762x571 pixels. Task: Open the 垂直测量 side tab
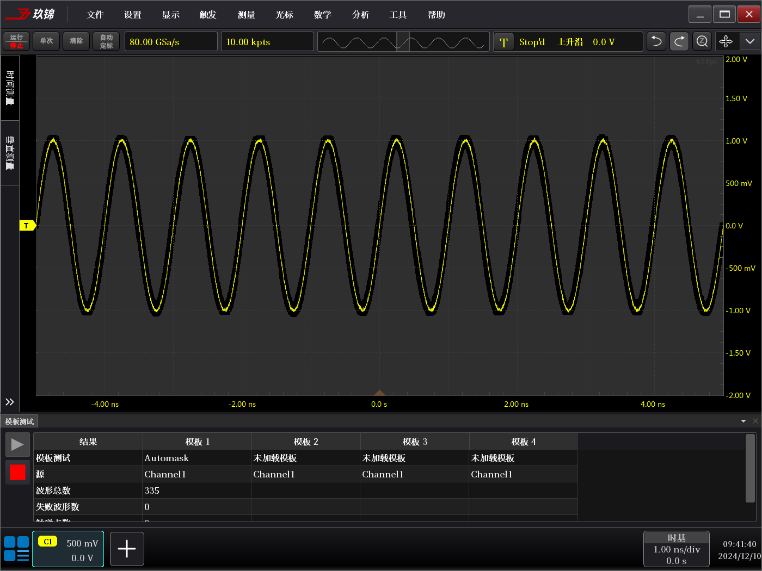(x=10, y=153)
